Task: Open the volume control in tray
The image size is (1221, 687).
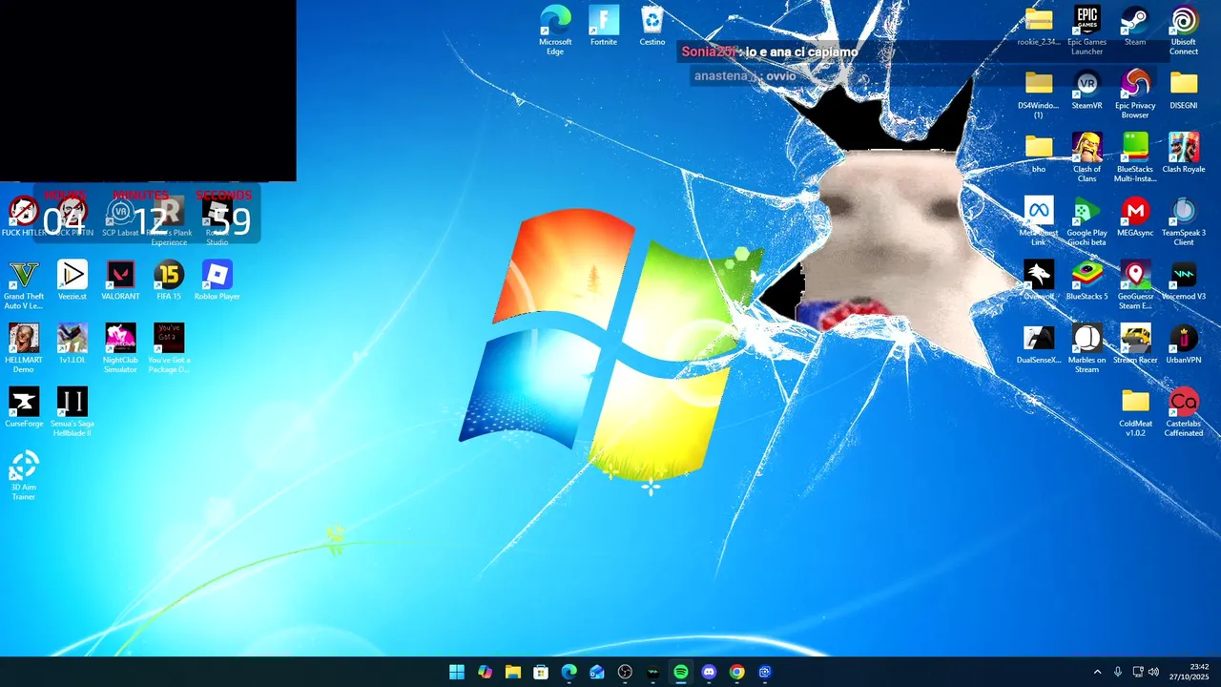Action: [1153, 672]
